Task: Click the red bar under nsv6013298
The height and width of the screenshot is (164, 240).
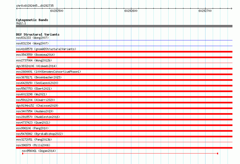Action: (x=124, y=97)
